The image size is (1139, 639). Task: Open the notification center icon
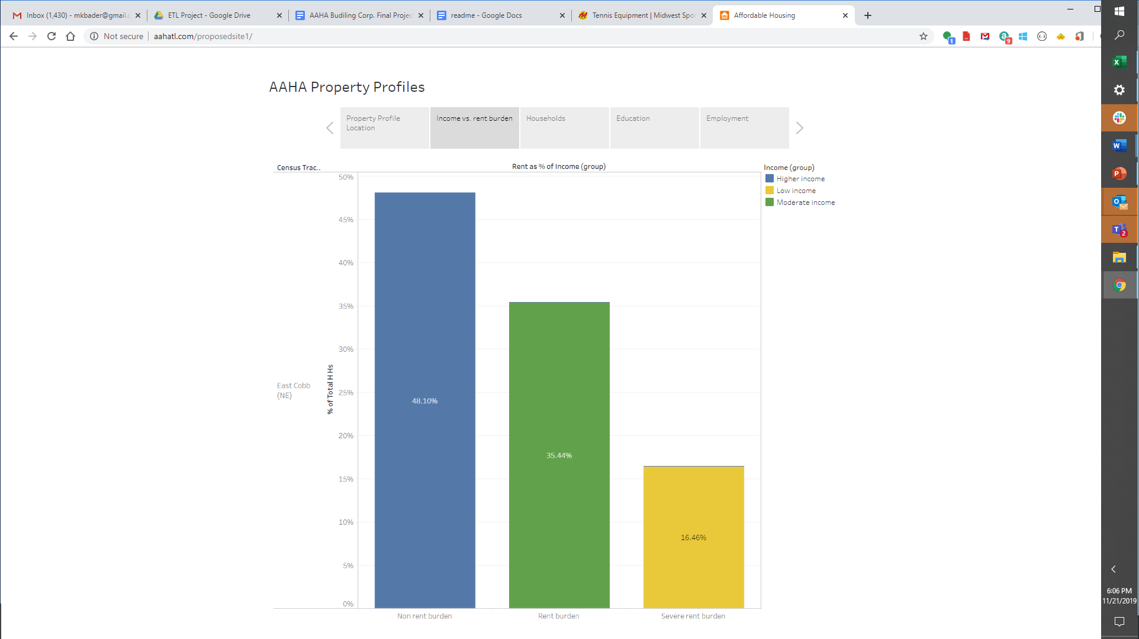(x=1119, y=621)
